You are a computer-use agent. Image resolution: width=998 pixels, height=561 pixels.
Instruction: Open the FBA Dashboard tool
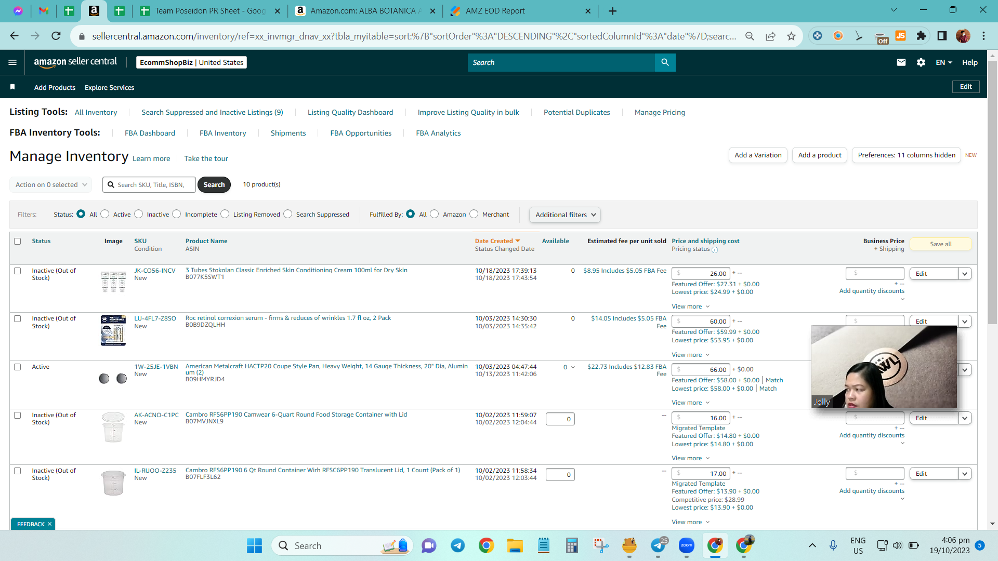coord(150,133)
